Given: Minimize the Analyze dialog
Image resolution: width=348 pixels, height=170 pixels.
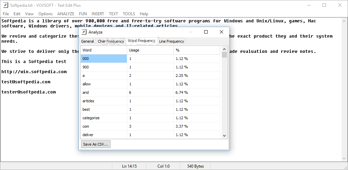Looking at the screenshot, I should 190,32.
